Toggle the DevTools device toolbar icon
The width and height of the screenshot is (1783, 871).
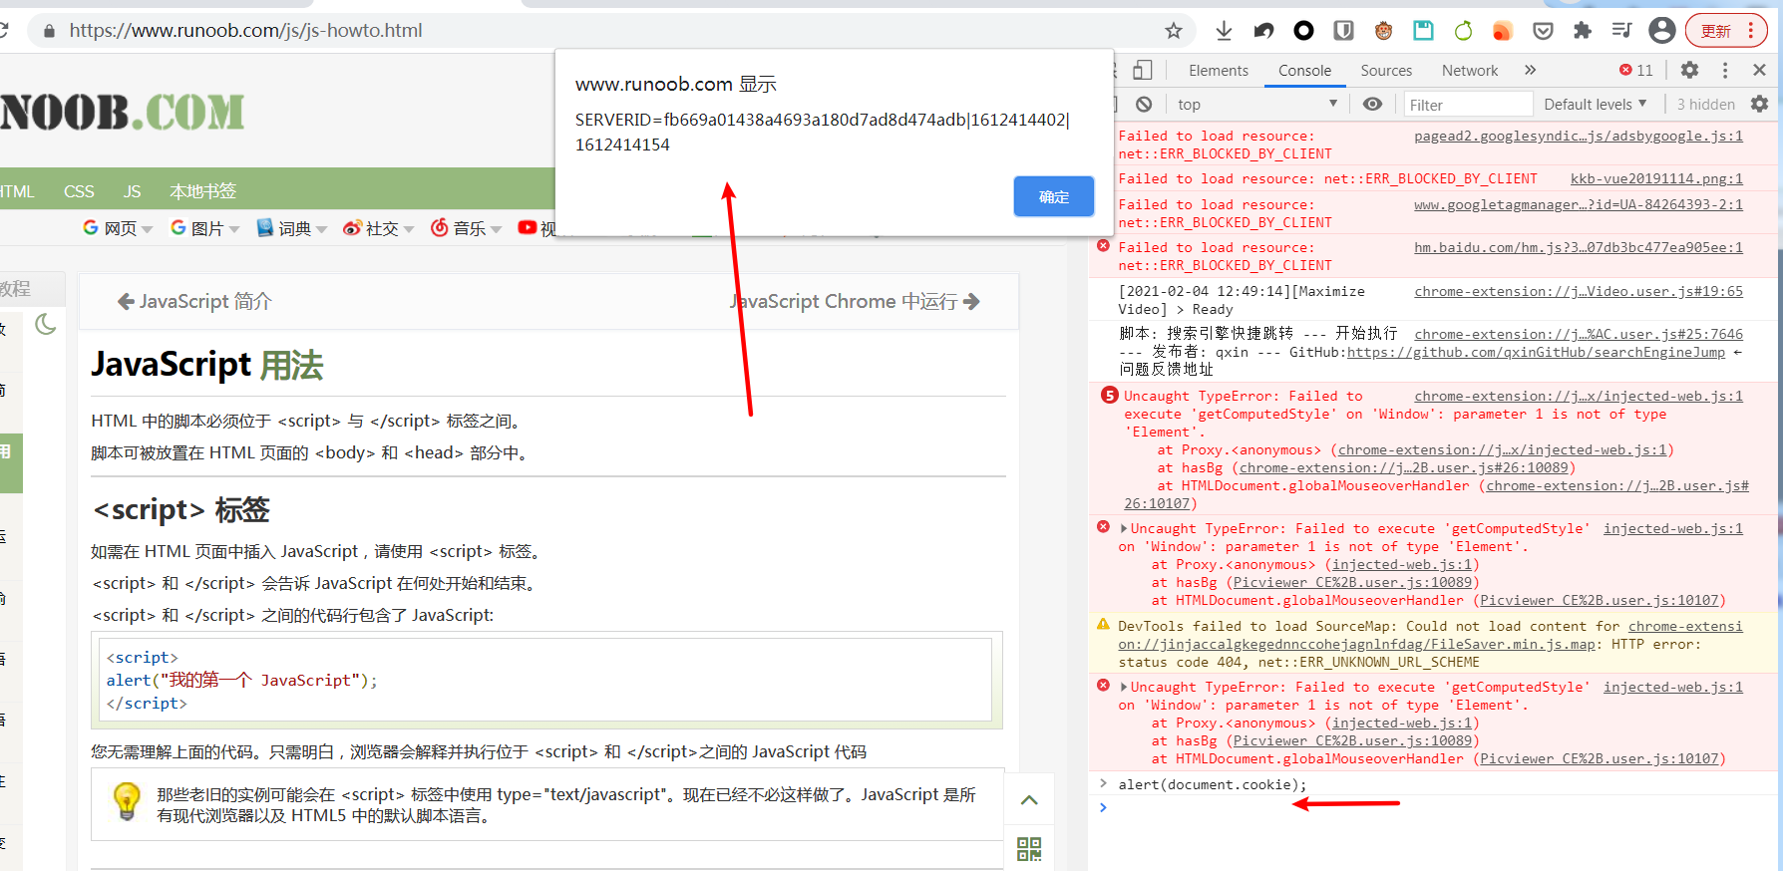pyautogui.click(x=1143, y=70)
